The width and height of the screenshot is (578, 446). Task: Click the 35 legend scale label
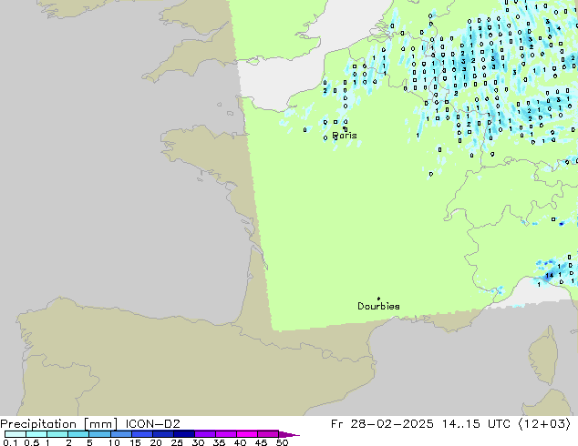click(x=219, y=442)
